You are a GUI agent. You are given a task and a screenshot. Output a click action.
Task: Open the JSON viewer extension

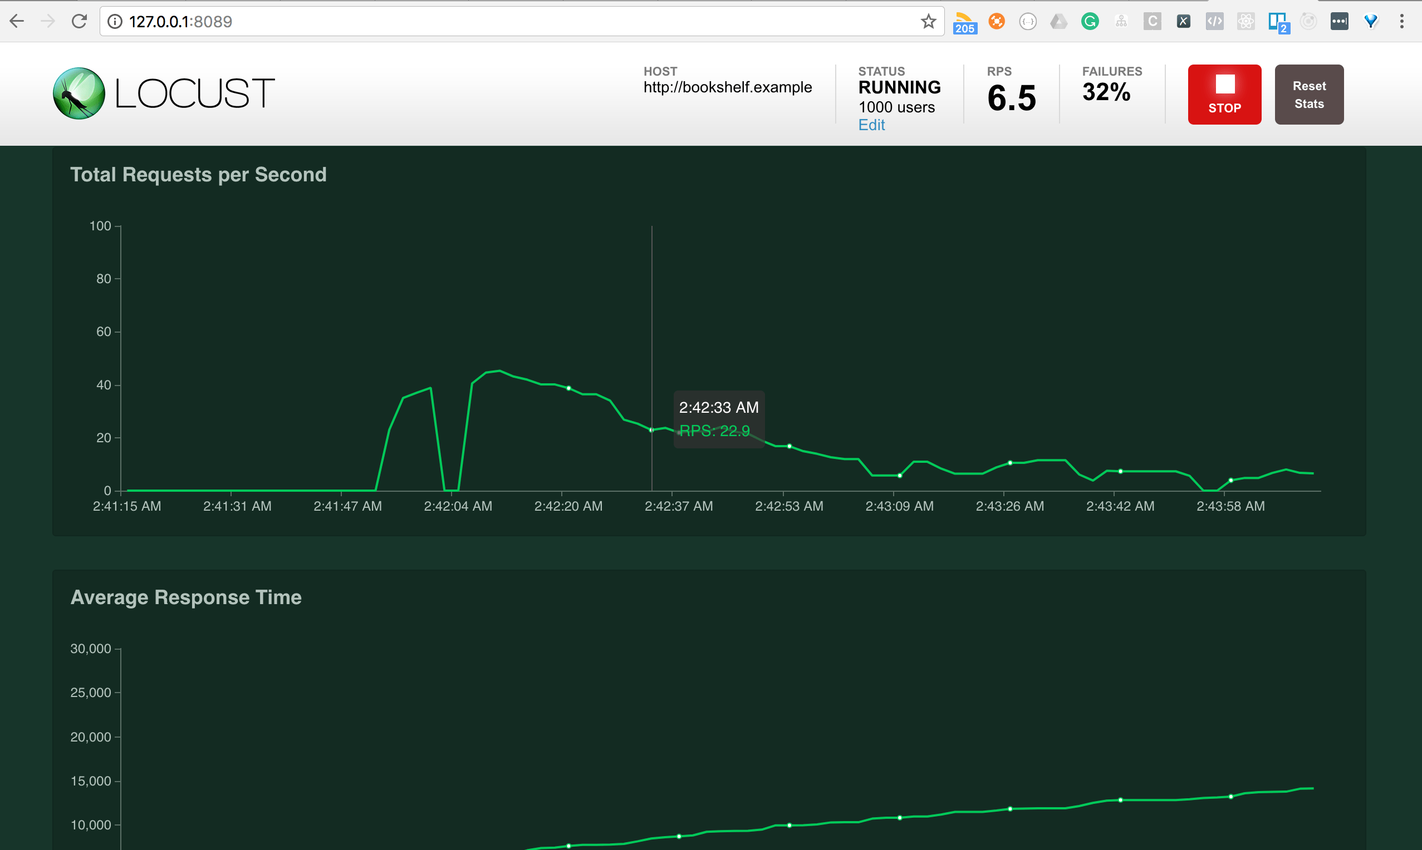pyautogui.click(x=1028, y=21)
